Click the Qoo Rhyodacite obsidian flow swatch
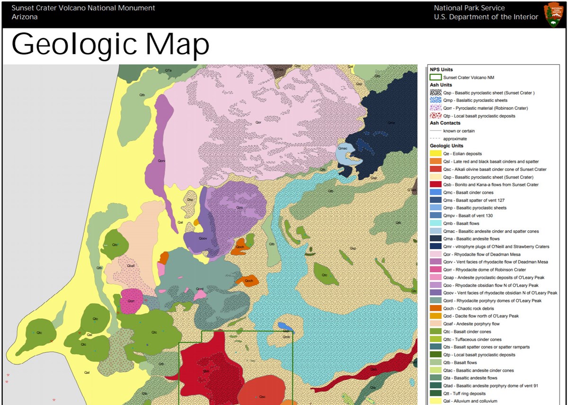Screen dimensions: 568x405 [x=435, y=285]
